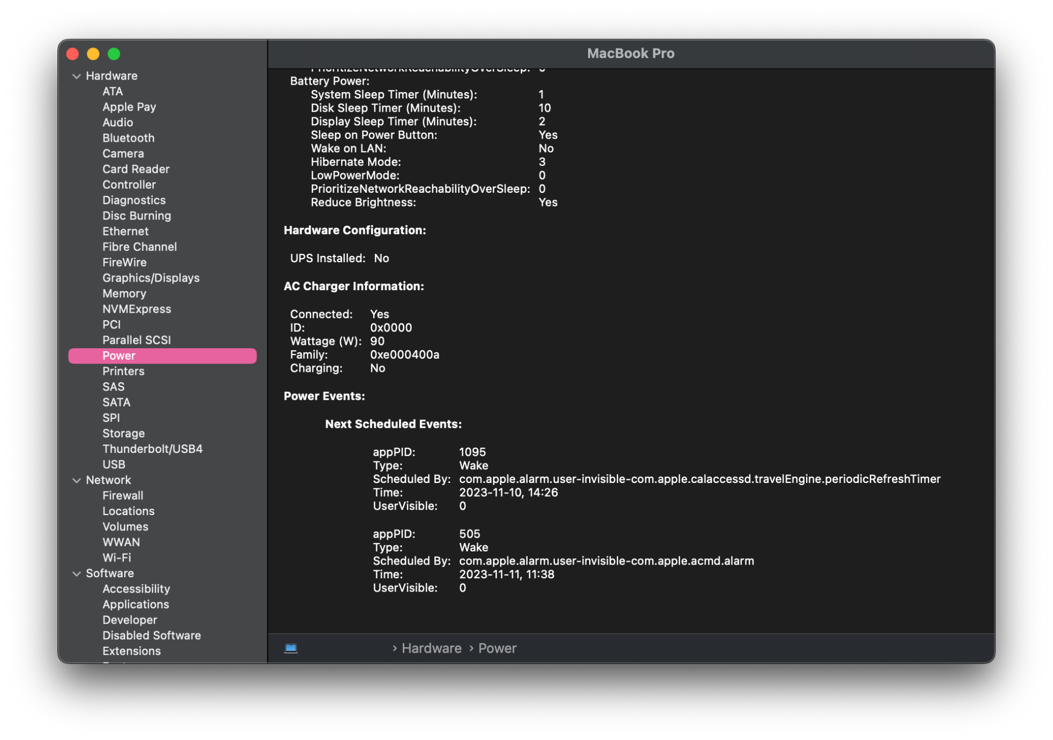Collapse the Hardware section chevron
The width and height of the screenshot is (1053, 740).
[x=77, y=76]
